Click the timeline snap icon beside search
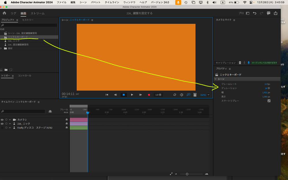Image resolution: width=288 pixels, height=180 pixels. point(50,111)
